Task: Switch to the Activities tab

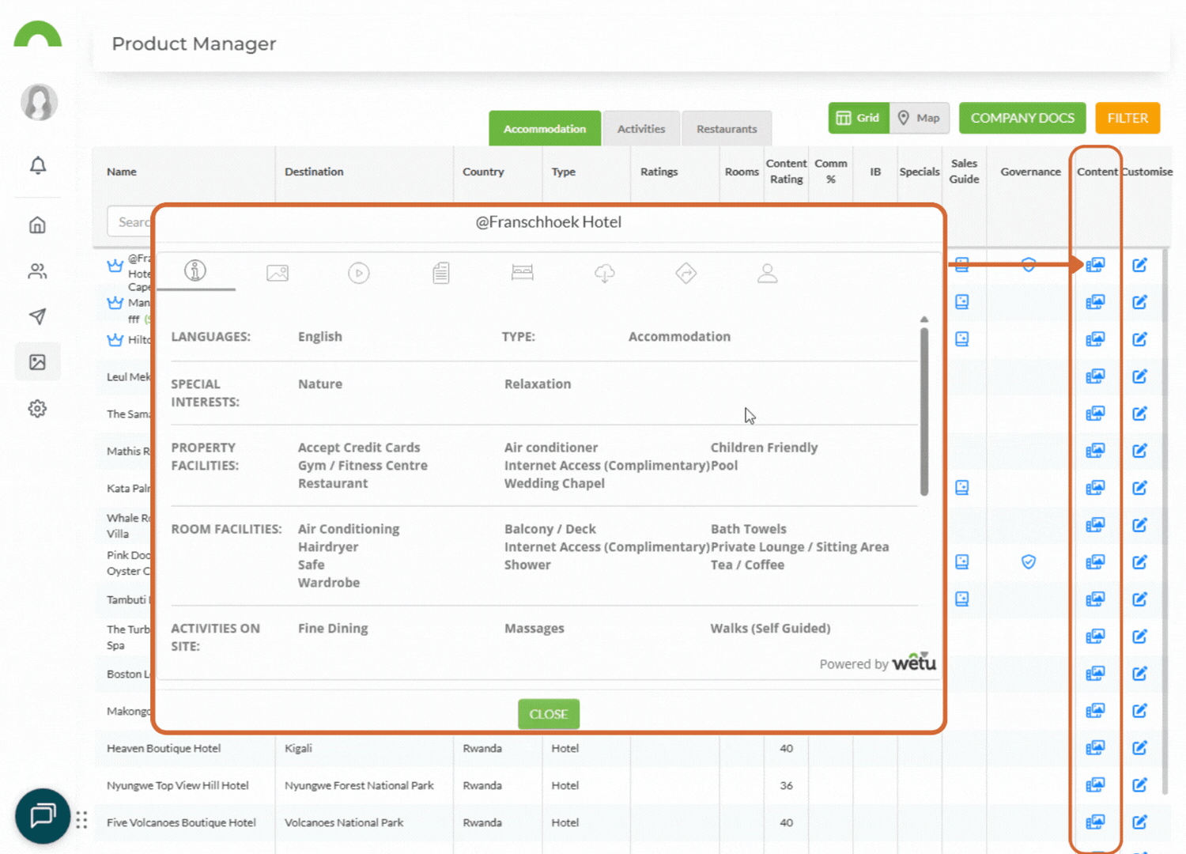Action: click(x=641, y=128)
